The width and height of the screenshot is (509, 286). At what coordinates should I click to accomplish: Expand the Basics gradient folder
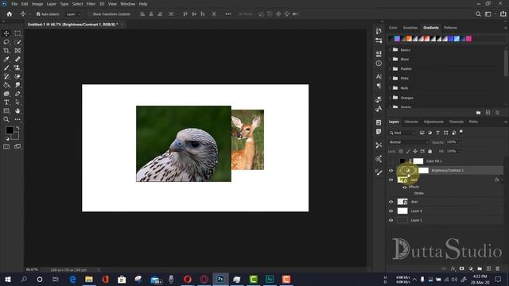tap(390, 49)
